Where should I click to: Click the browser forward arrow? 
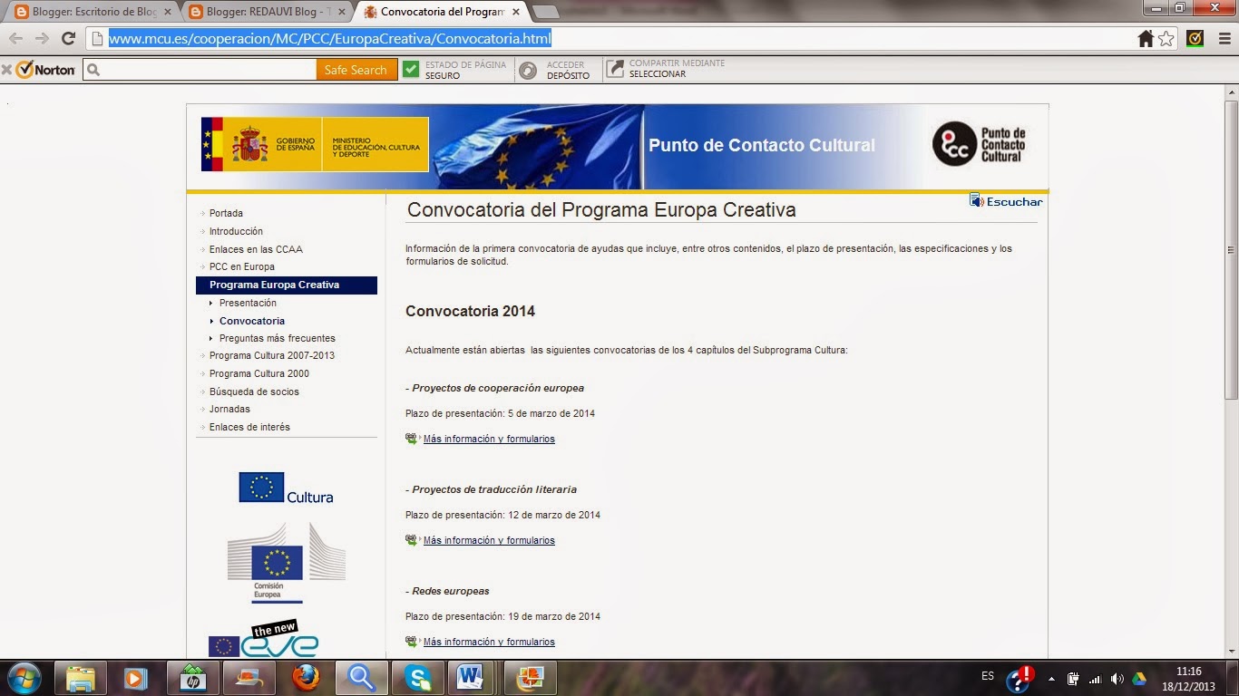click(42, 38)
